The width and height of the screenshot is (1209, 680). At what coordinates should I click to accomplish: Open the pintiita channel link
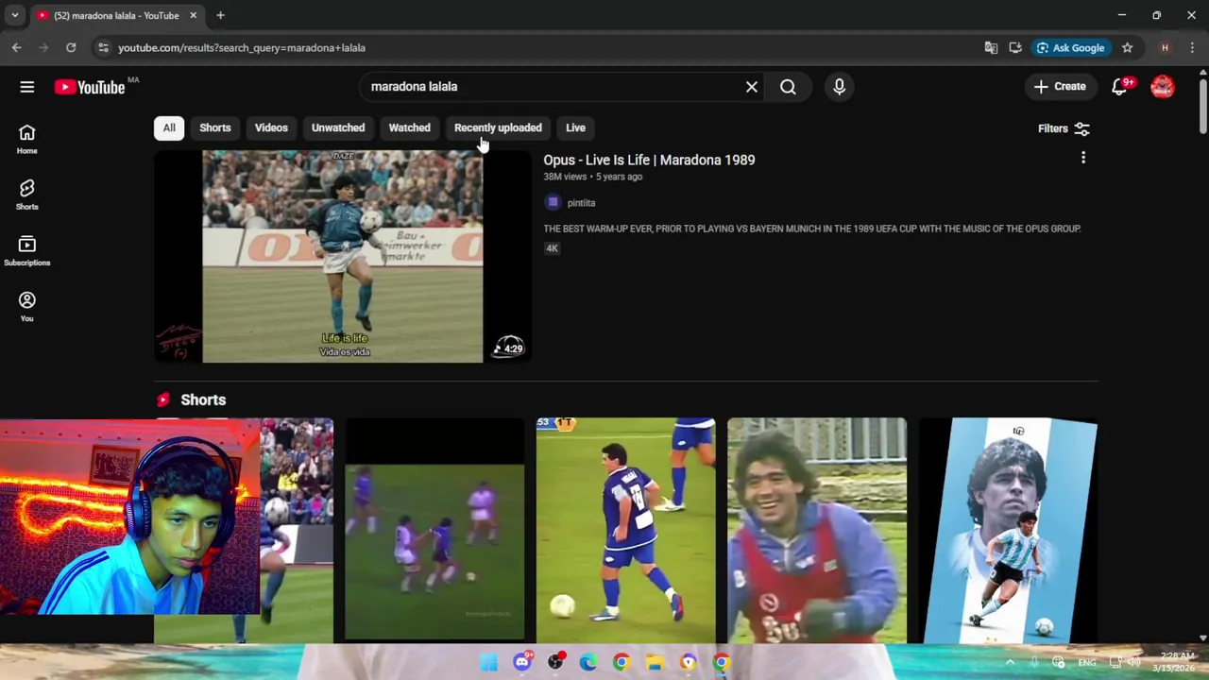581,202
